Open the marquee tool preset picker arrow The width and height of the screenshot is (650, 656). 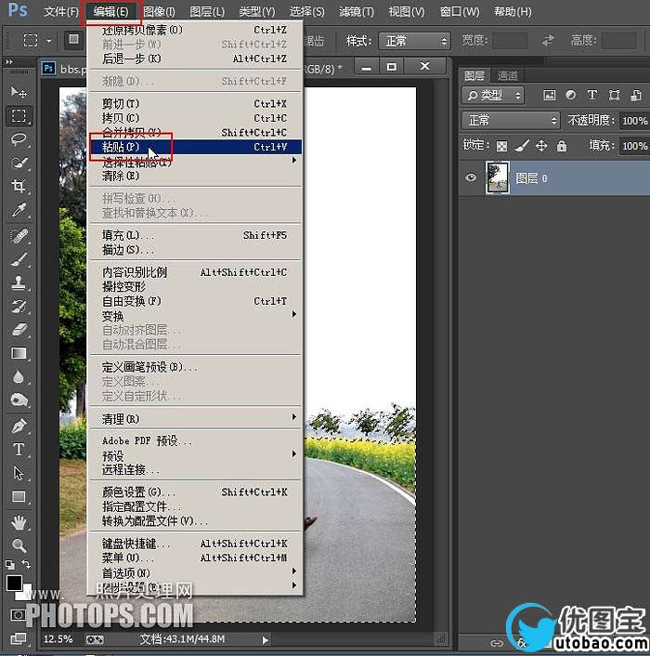click(49, 41)
